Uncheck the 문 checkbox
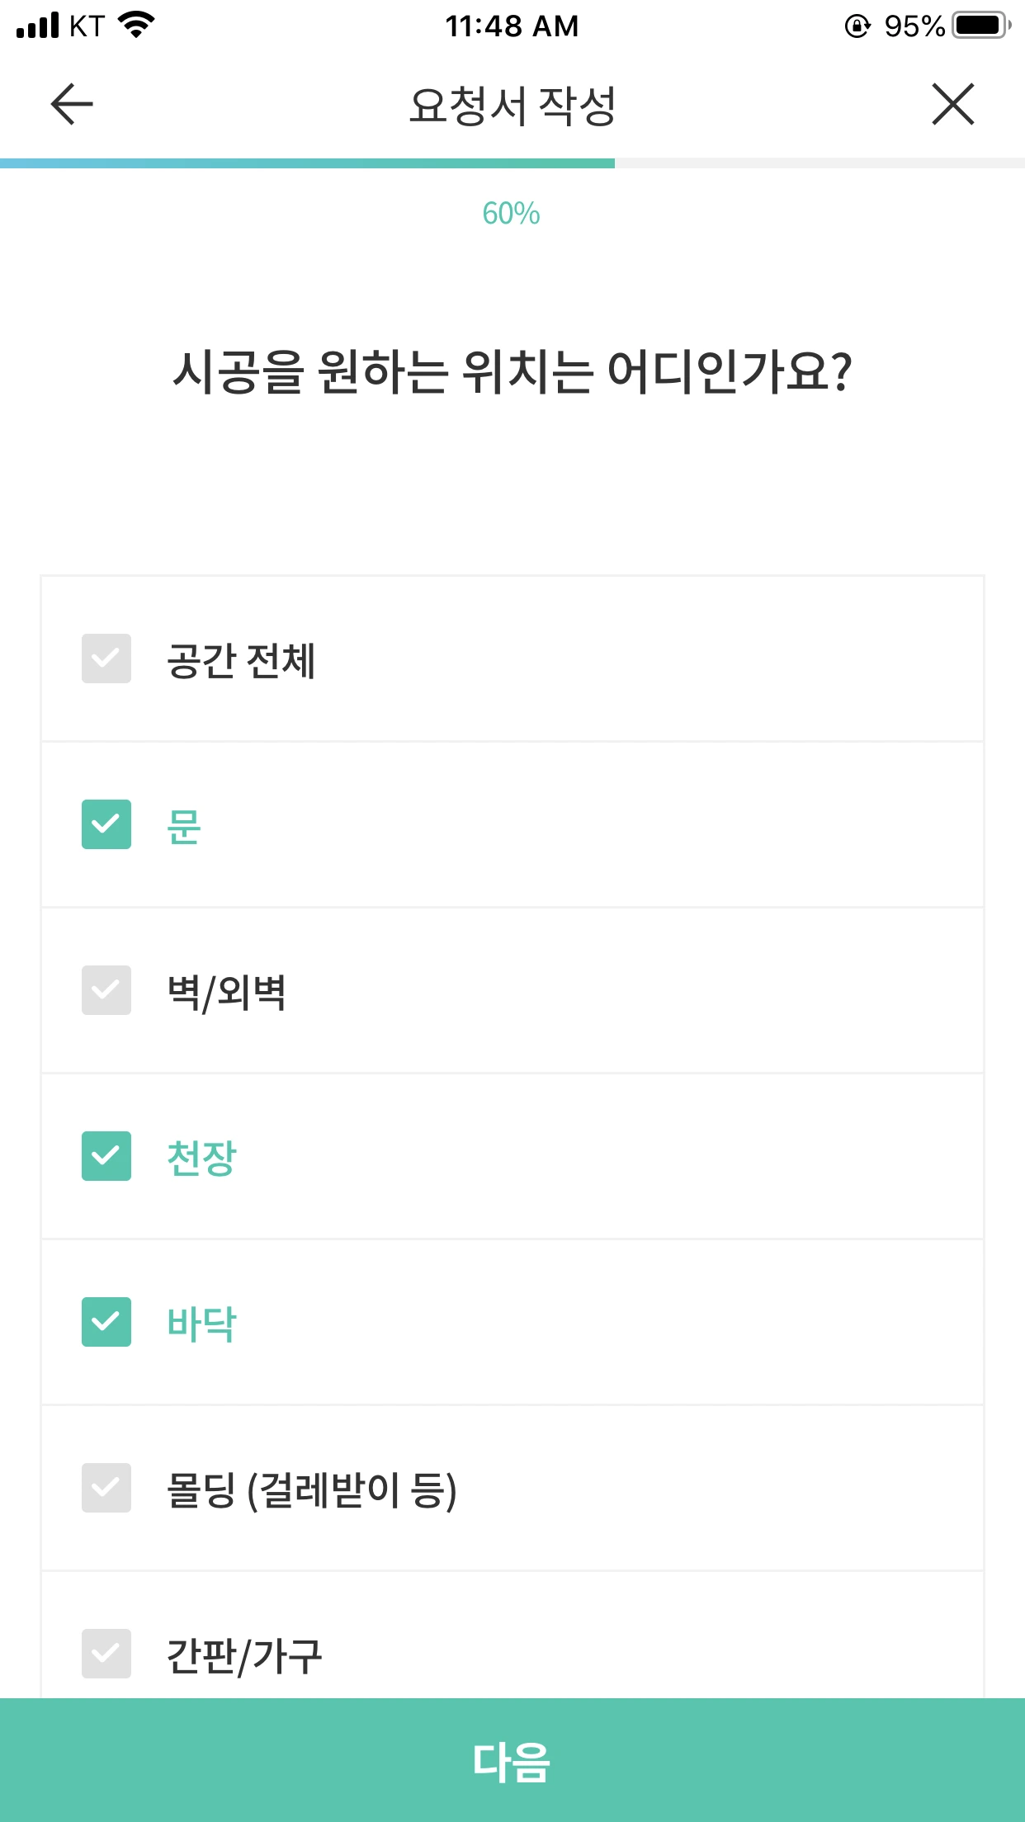Viewport: 1025px width, 1822px height. pos(106,824)
